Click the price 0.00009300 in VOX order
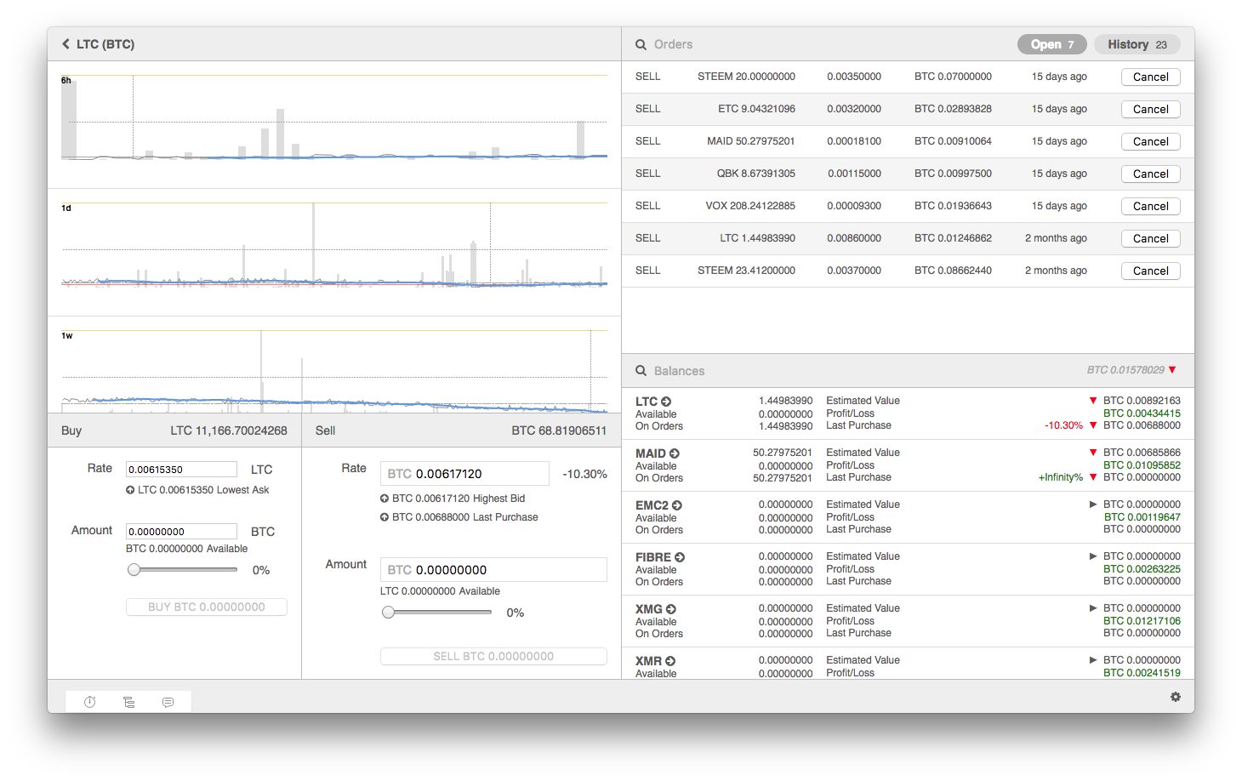The height and width of the screenshot is (781, 1242). click(x=854, y=206)
